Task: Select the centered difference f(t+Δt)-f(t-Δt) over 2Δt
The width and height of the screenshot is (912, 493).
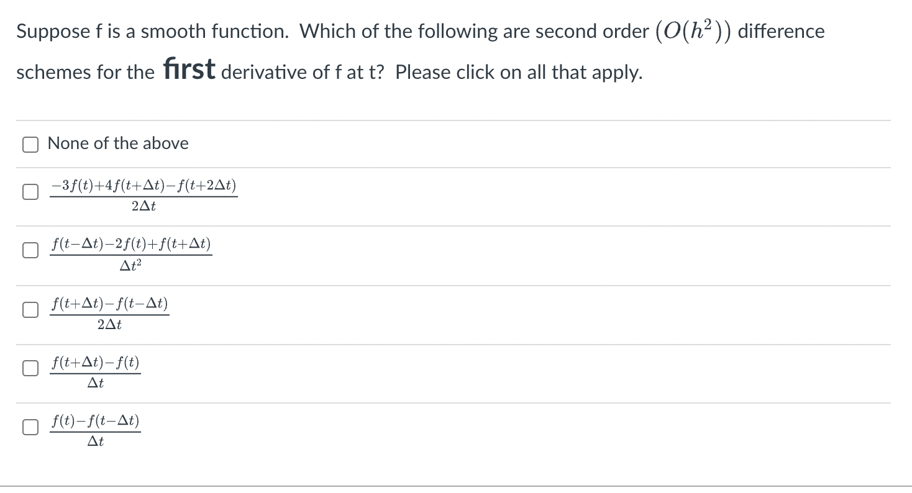Action: tap(29, 309)
